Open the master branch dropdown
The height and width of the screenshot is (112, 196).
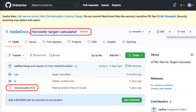pyautogui.click(x=16, y=55)
